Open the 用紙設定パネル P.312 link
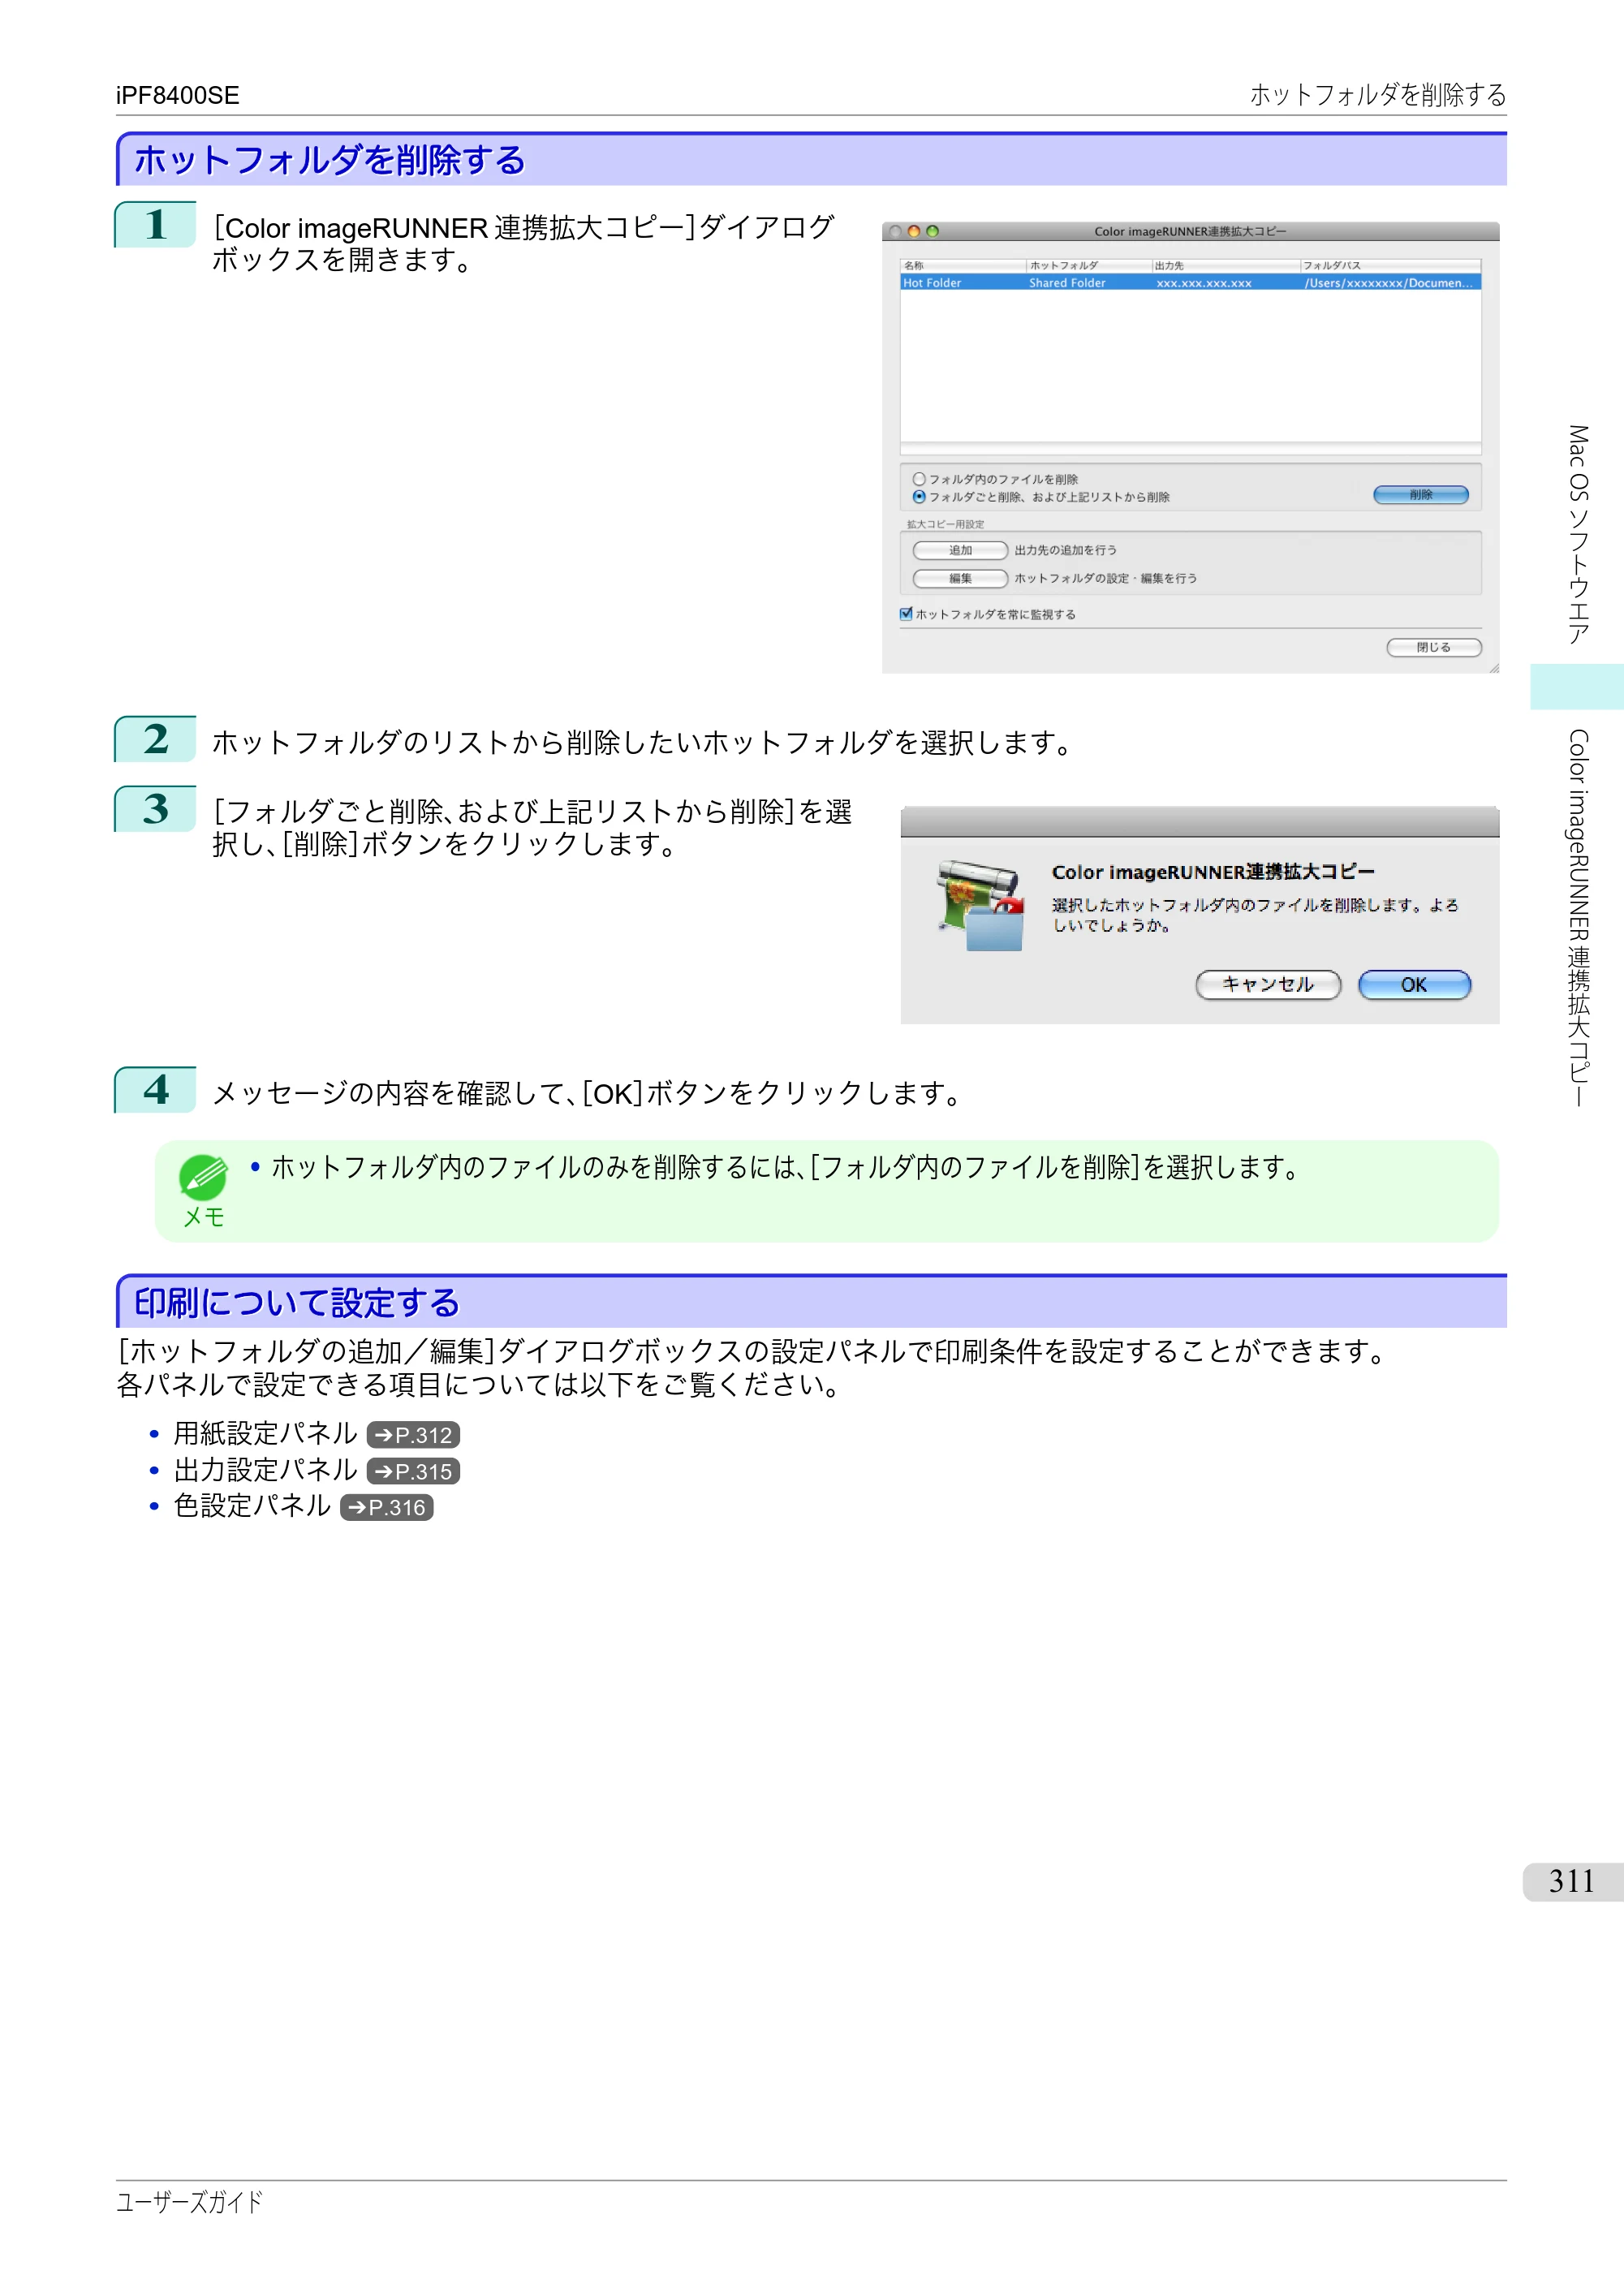The image size is (1624, 2296). click(413, 1435)
